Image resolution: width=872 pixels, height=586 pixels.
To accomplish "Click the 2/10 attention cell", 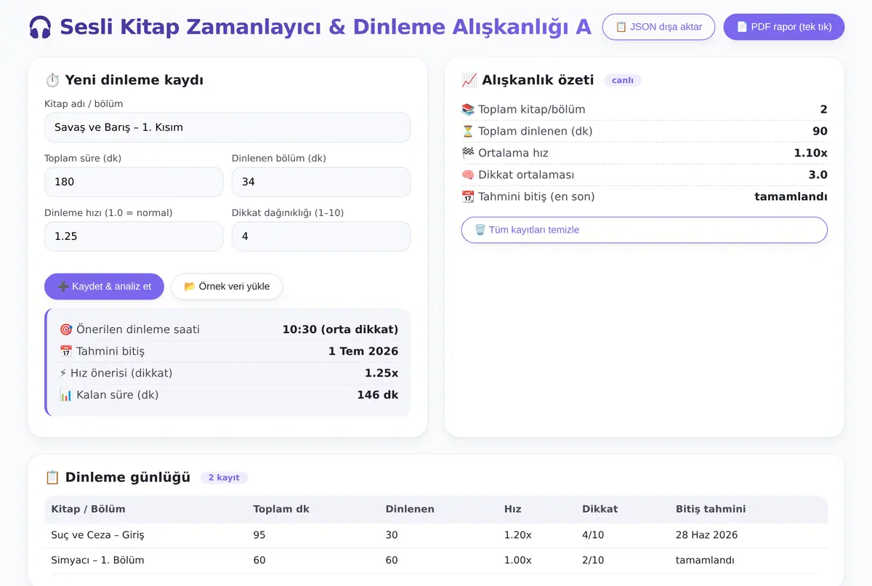I will coord(593,561).
